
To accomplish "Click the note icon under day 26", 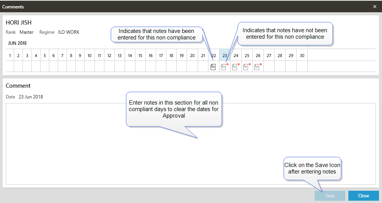I will coord(257,67).
